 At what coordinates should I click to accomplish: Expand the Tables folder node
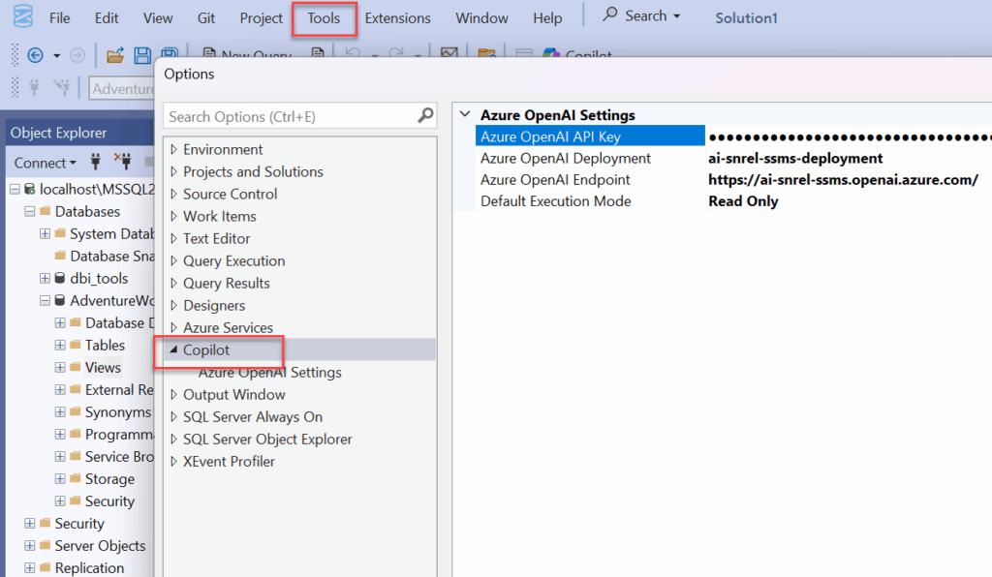(60, 345)
